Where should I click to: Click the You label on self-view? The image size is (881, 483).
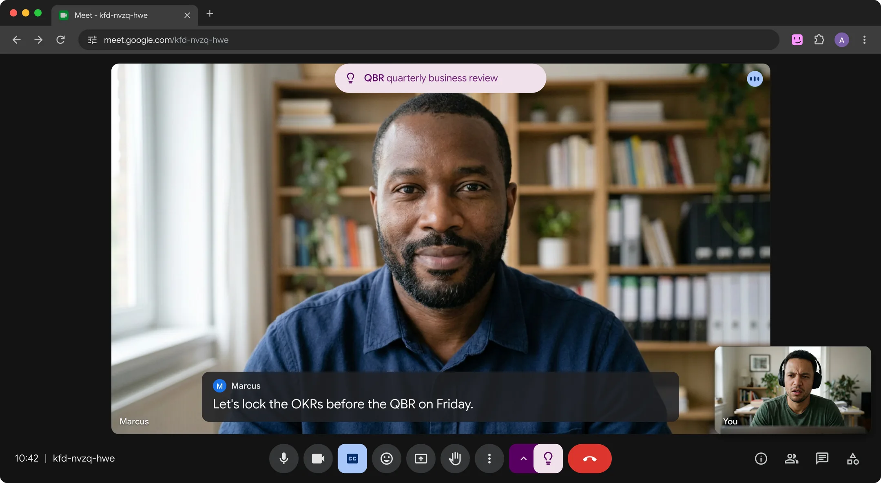pyautogui.click(x=730, y=421)
